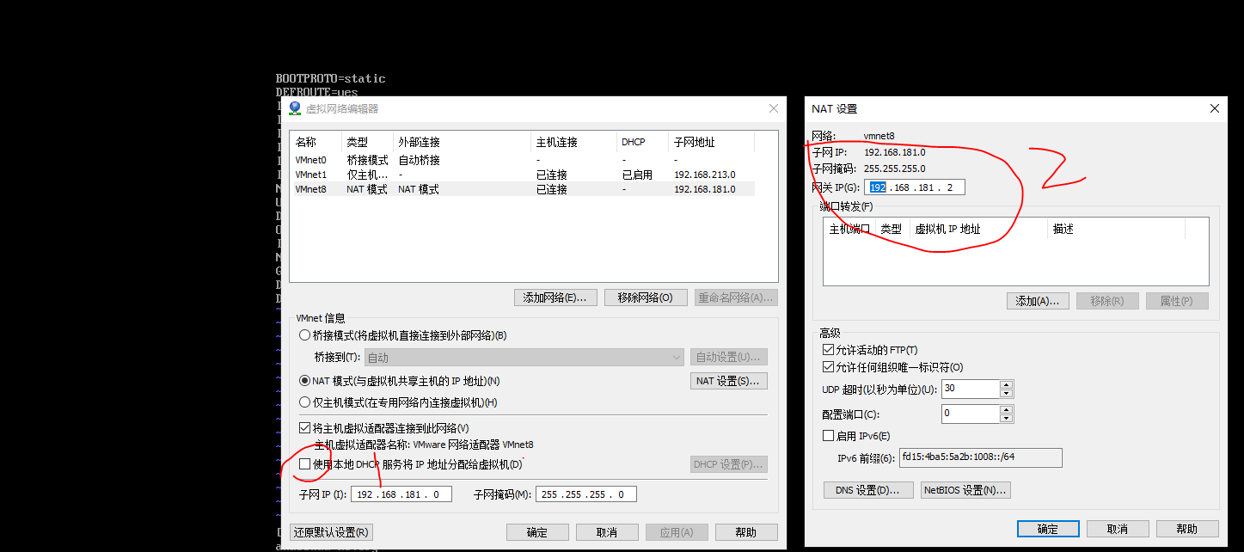Viewport: 1244px width, 552px height.
Task: Uncheck 将主机虚拟适配器连接到此网络 option
Action: click(306, 426)
